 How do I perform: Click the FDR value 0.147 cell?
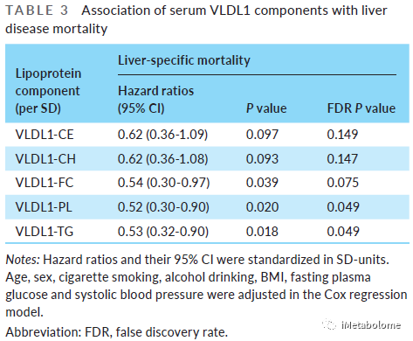[342, 159]
